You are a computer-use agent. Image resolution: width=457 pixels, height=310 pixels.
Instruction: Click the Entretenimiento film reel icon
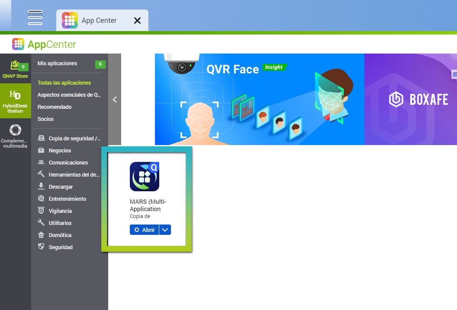click(x=41, y=198)
